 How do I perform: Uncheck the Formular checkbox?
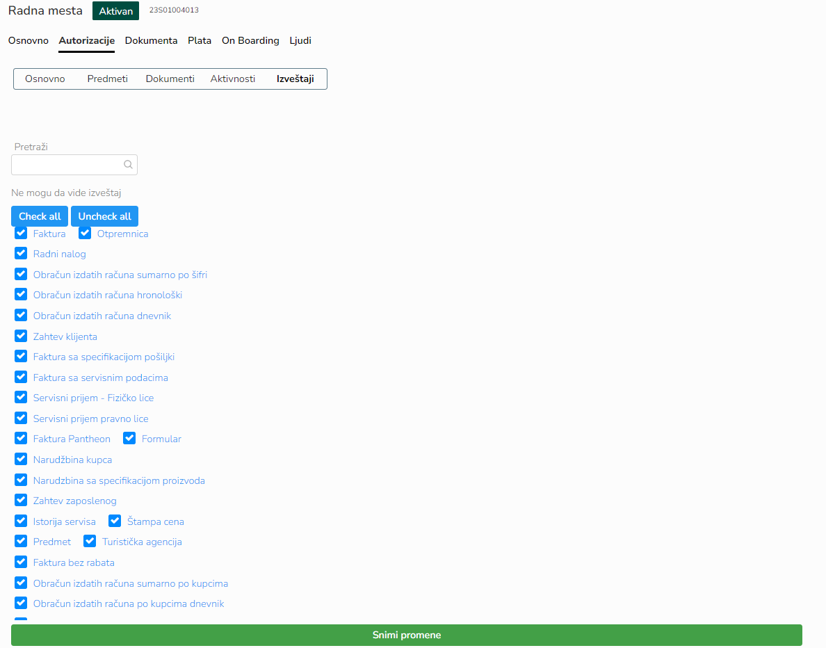click(x=129, y=438)
